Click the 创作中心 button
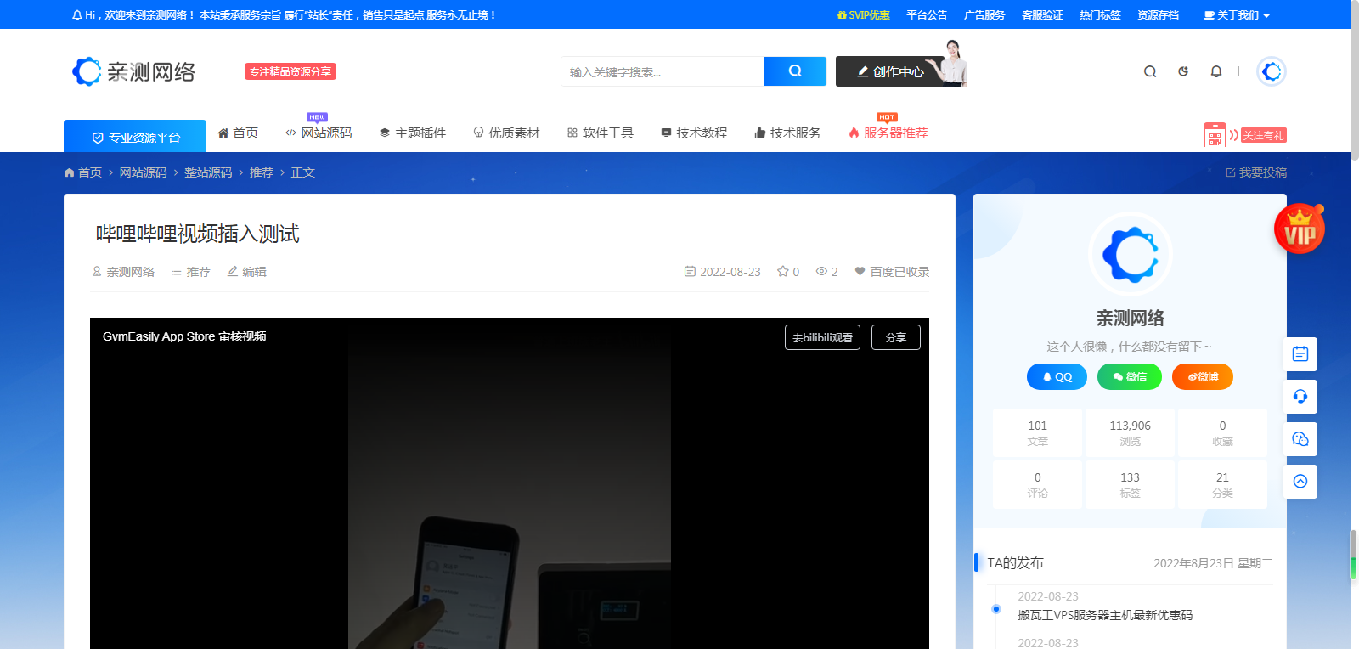This screenshot has width=1359, height=649. [x=890, y=71]
